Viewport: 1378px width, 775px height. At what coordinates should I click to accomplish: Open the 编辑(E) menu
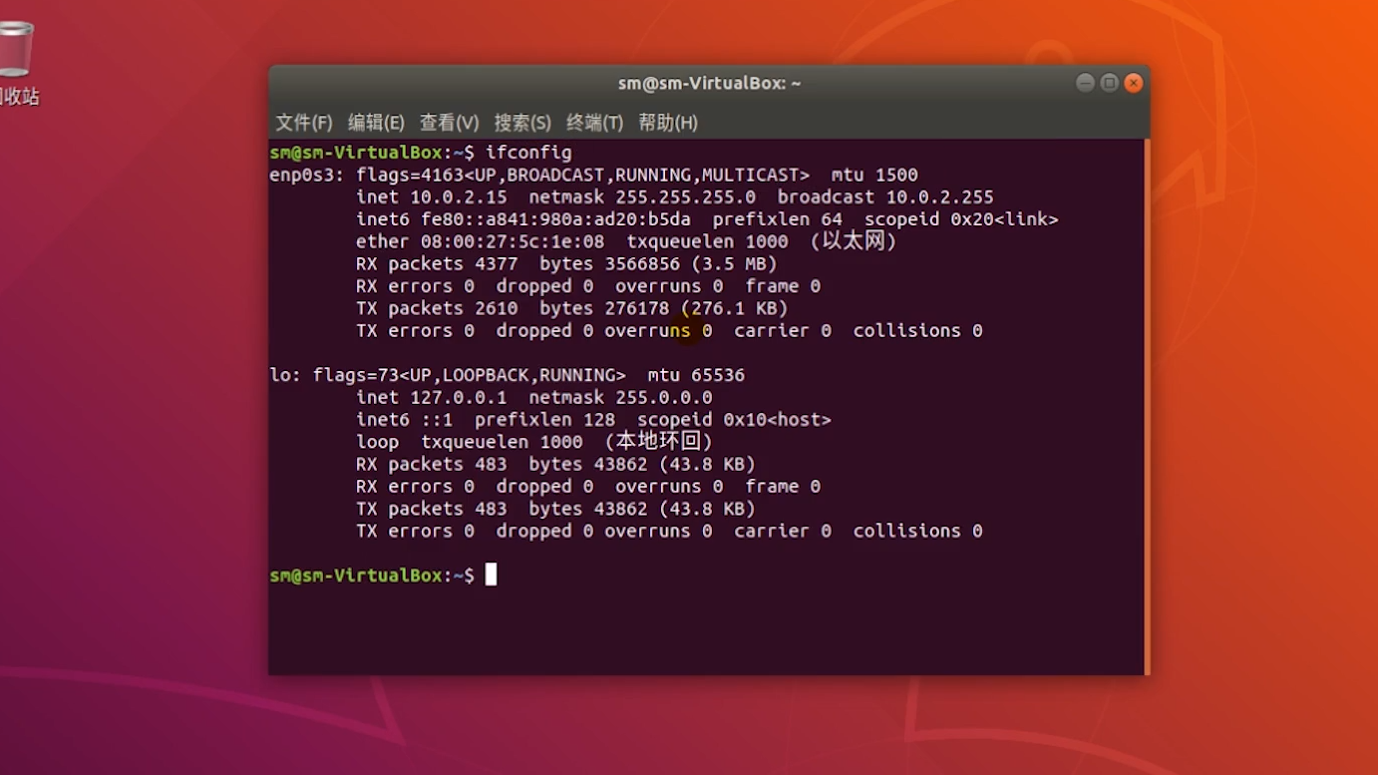coord(376,123)
